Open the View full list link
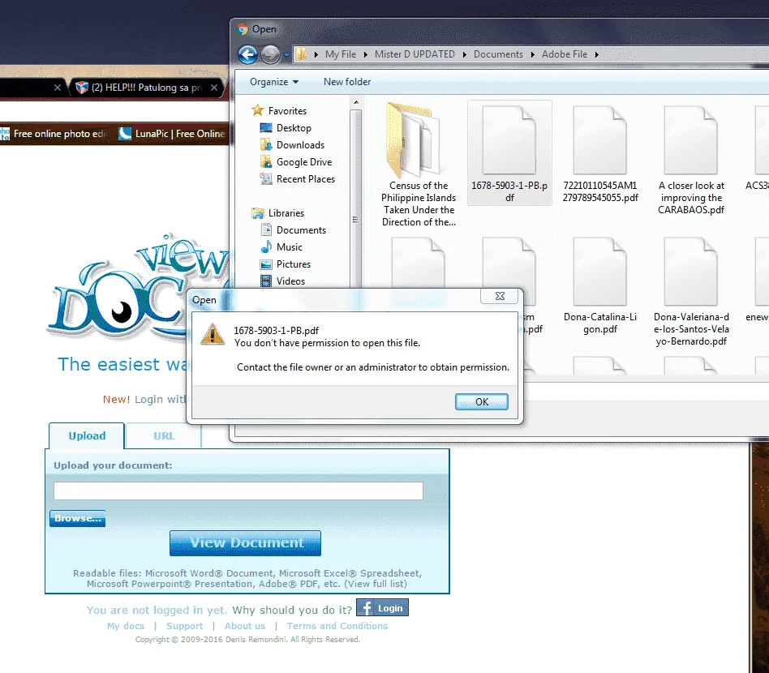This screenshot has height=673, width=769. pyautogui.click(x=376, y=584)
